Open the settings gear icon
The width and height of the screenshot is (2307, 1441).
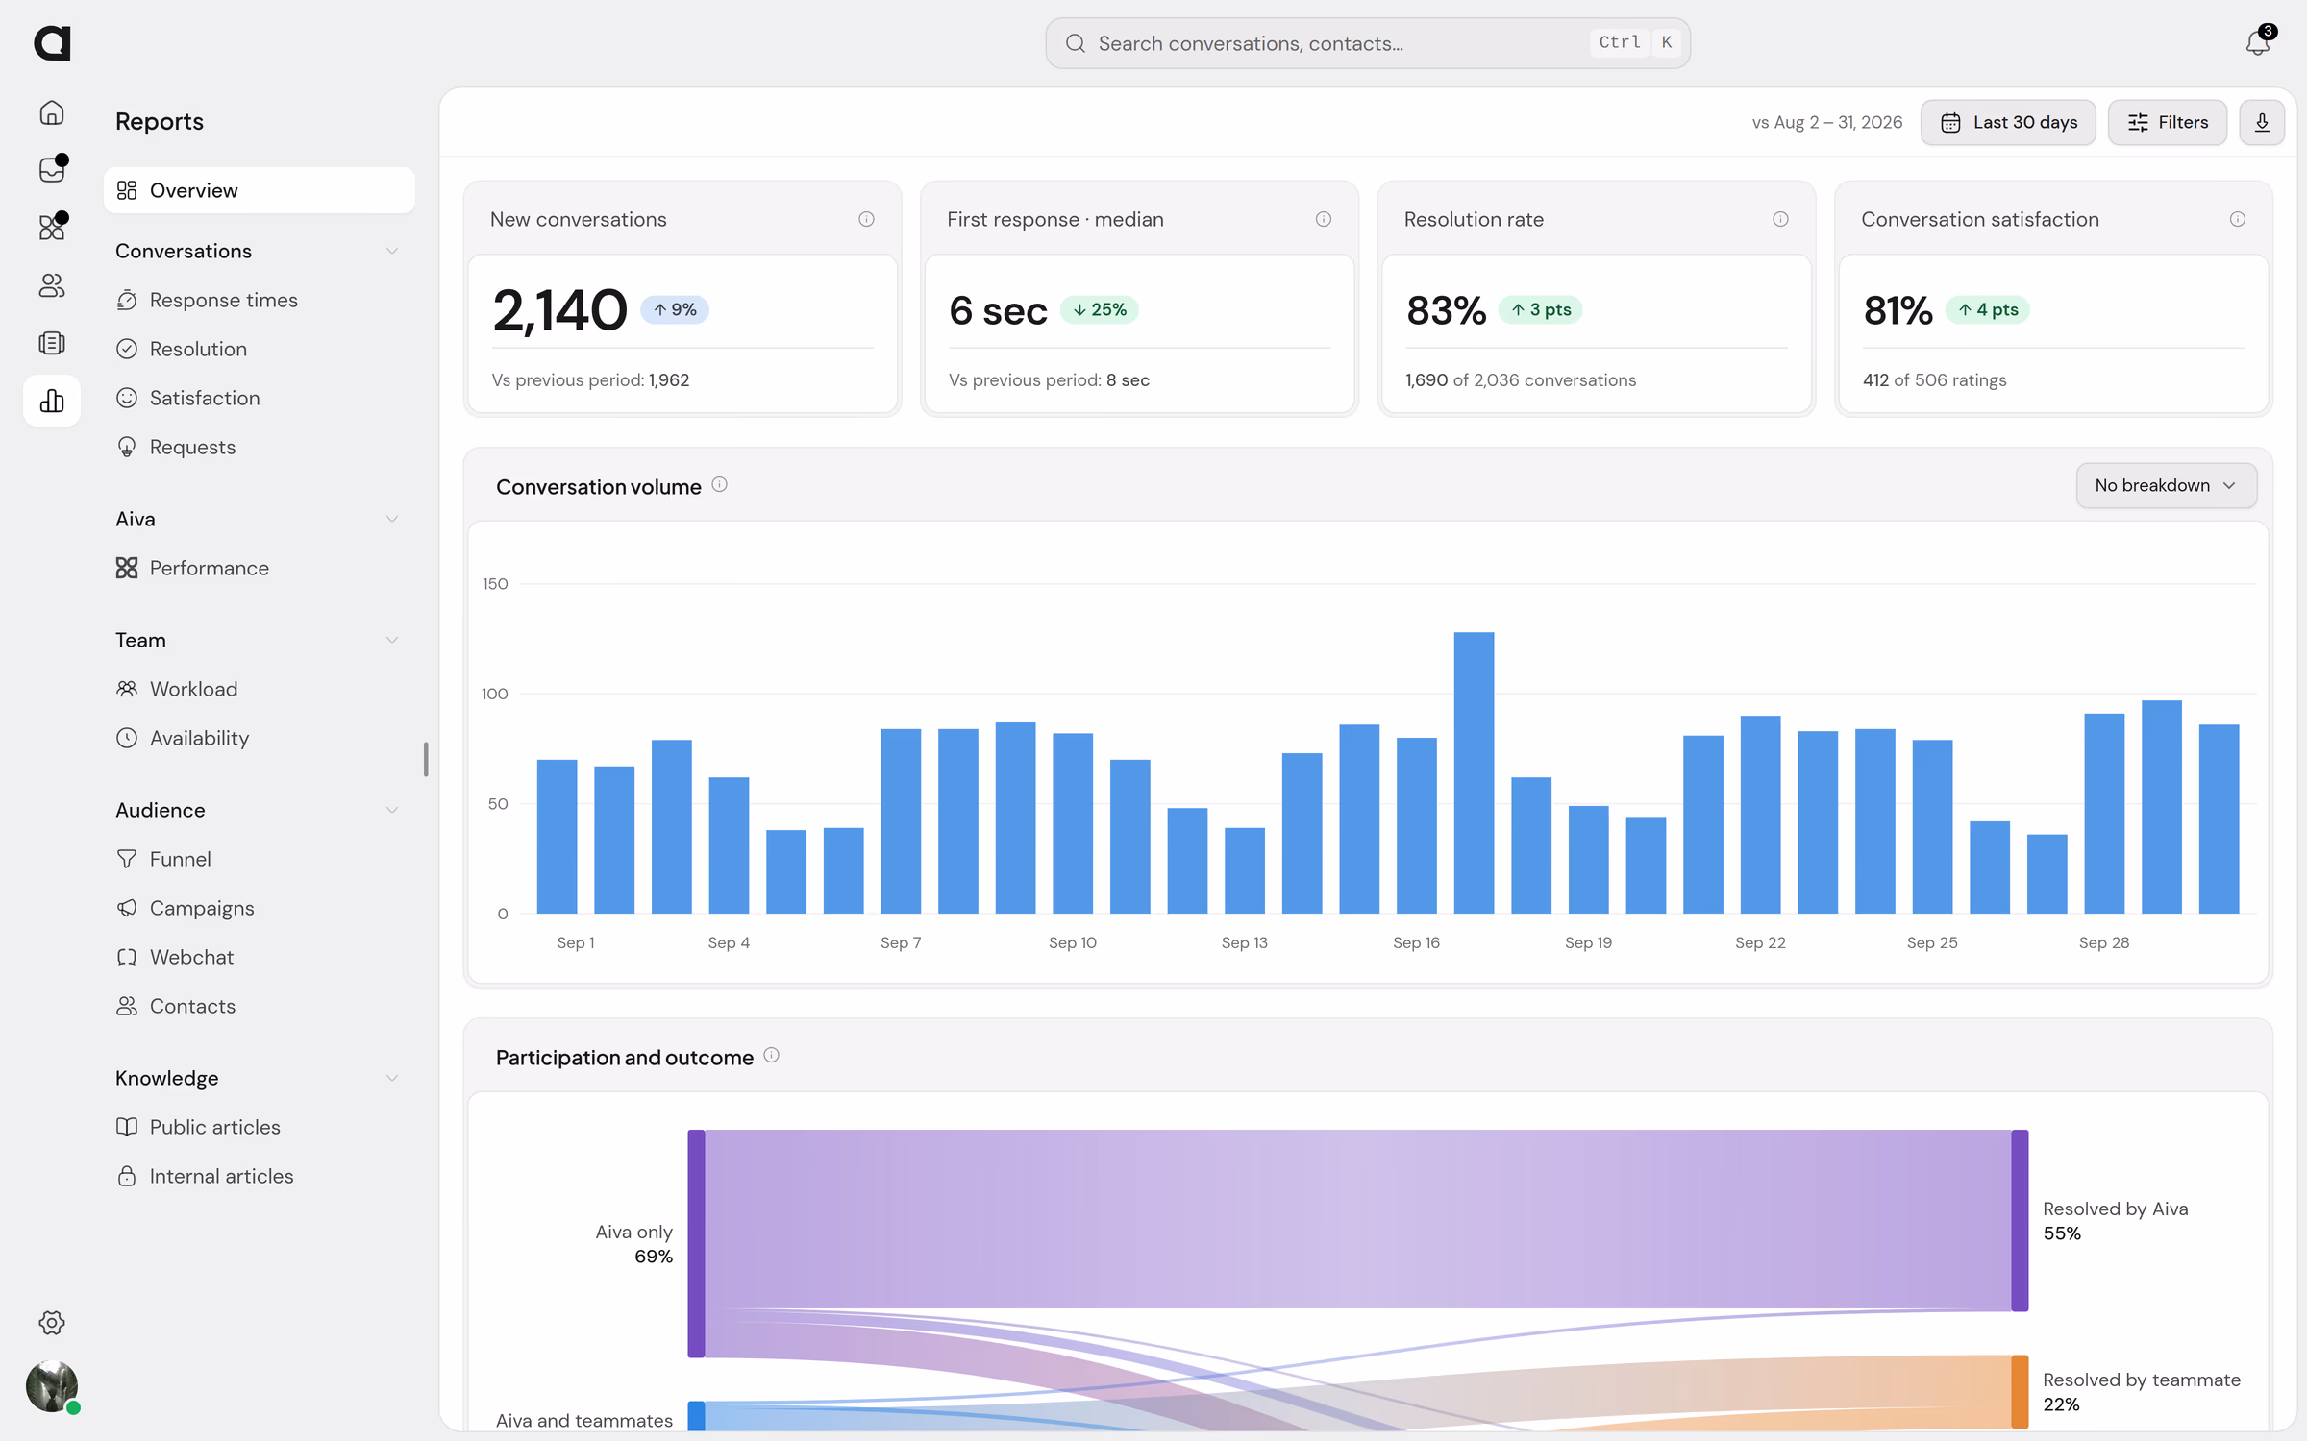coord(52,1323)
